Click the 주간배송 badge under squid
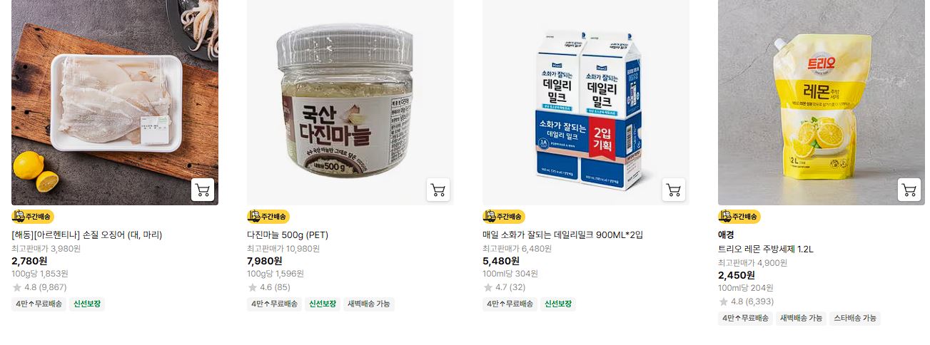 [x=33, y=217]
